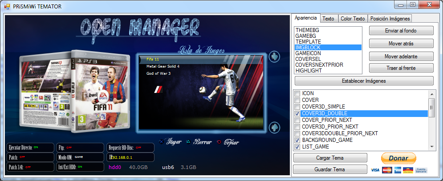Open the Posición Imágenes tab
The height and width of the screenshot is (181, 443).
point(390,18)
